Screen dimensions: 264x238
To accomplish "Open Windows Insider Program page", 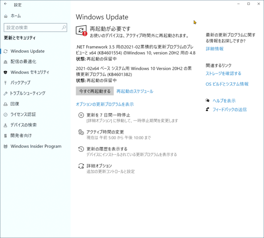I will [36, 146].
